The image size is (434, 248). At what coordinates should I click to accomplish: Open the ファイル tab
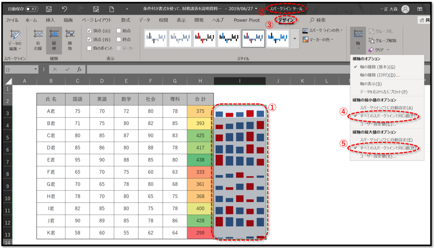coord(12,20)
